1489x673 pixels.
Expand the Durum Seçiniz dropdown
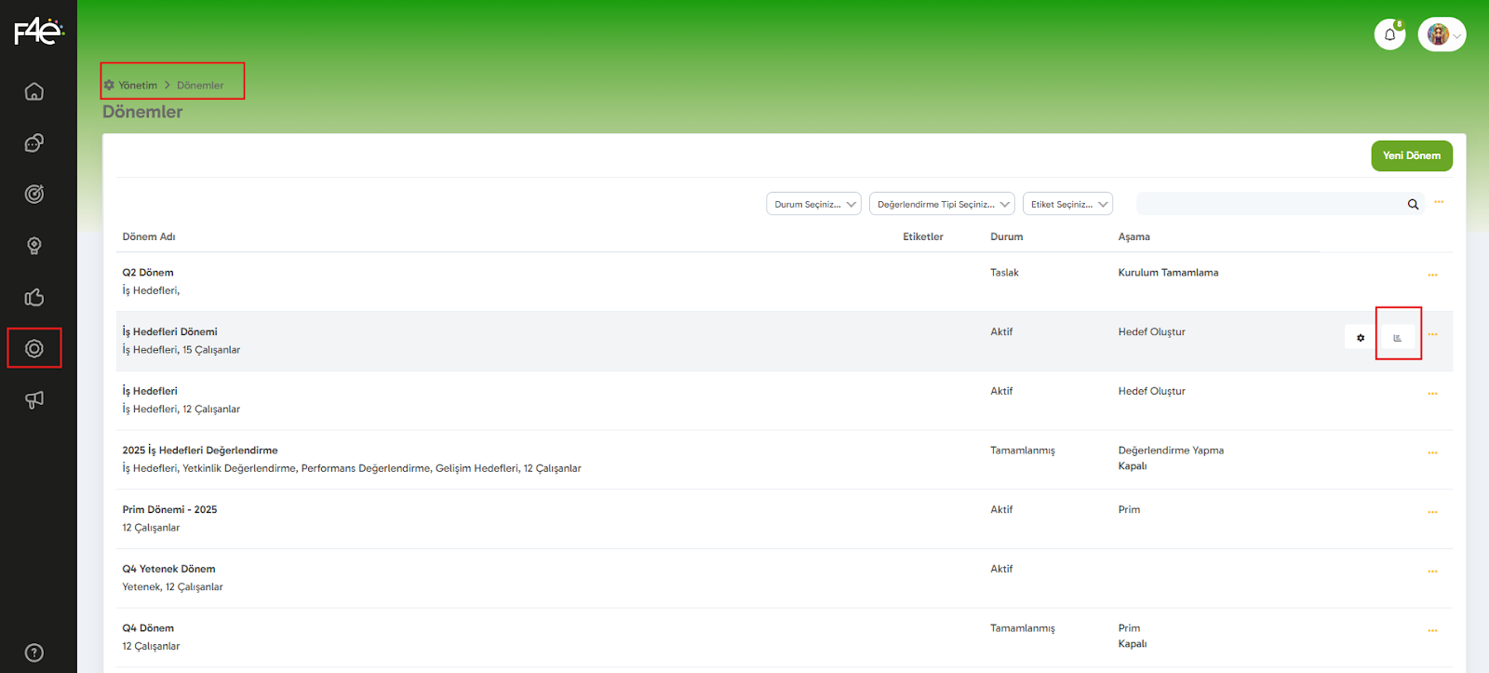pyautogui.click(x=813, y=205)
